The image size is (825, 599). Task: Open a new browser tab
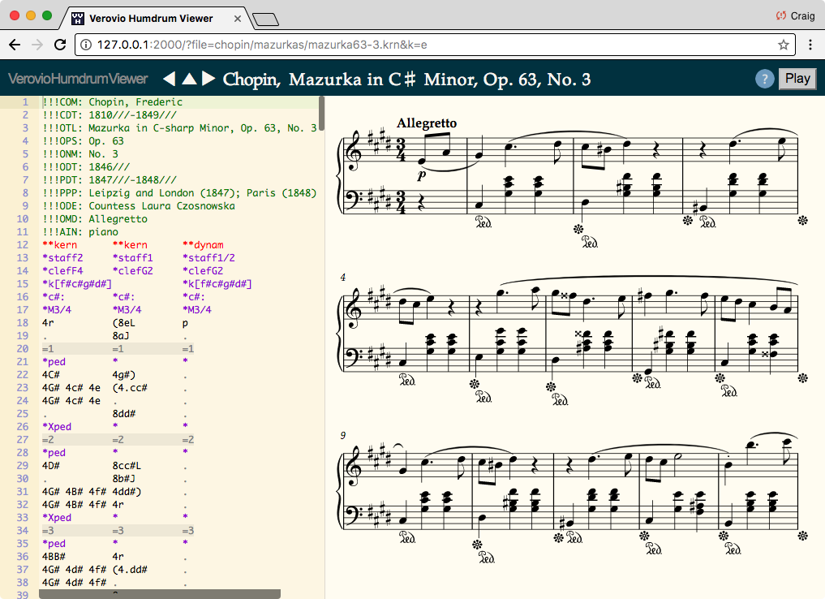click(x=265, y=19)
